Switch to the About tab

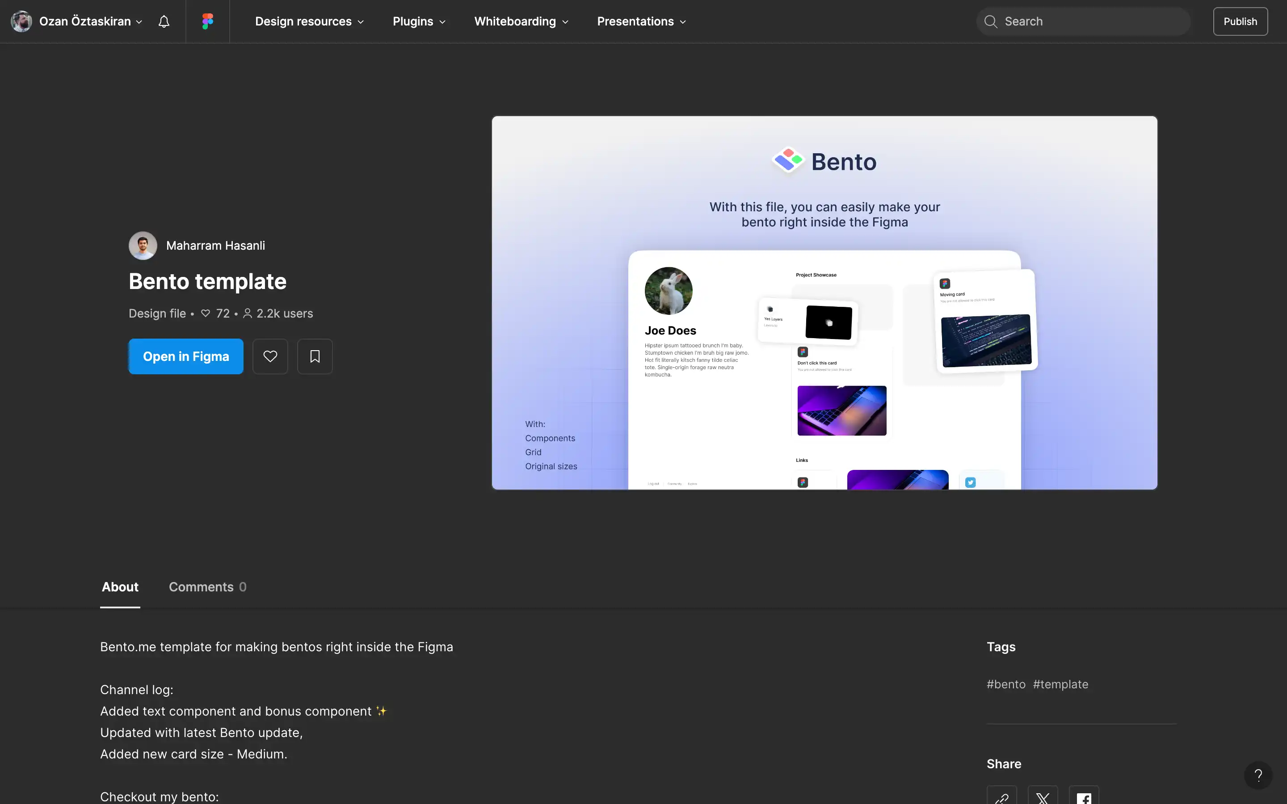click(120, 587)
